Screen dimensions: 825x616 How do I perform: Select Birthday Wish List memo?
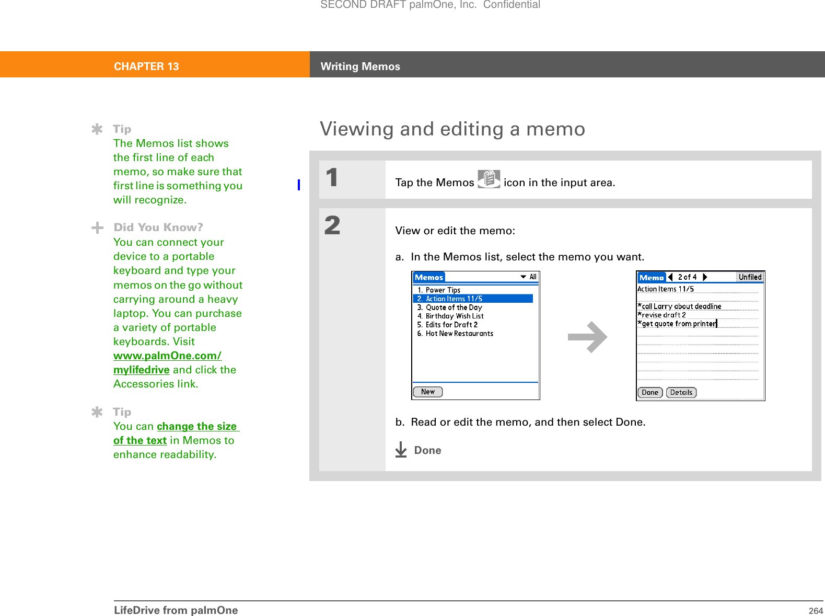pos(450,316)
